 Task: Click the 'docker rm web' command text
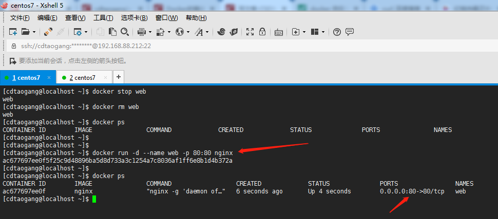(x=116, y=107)
